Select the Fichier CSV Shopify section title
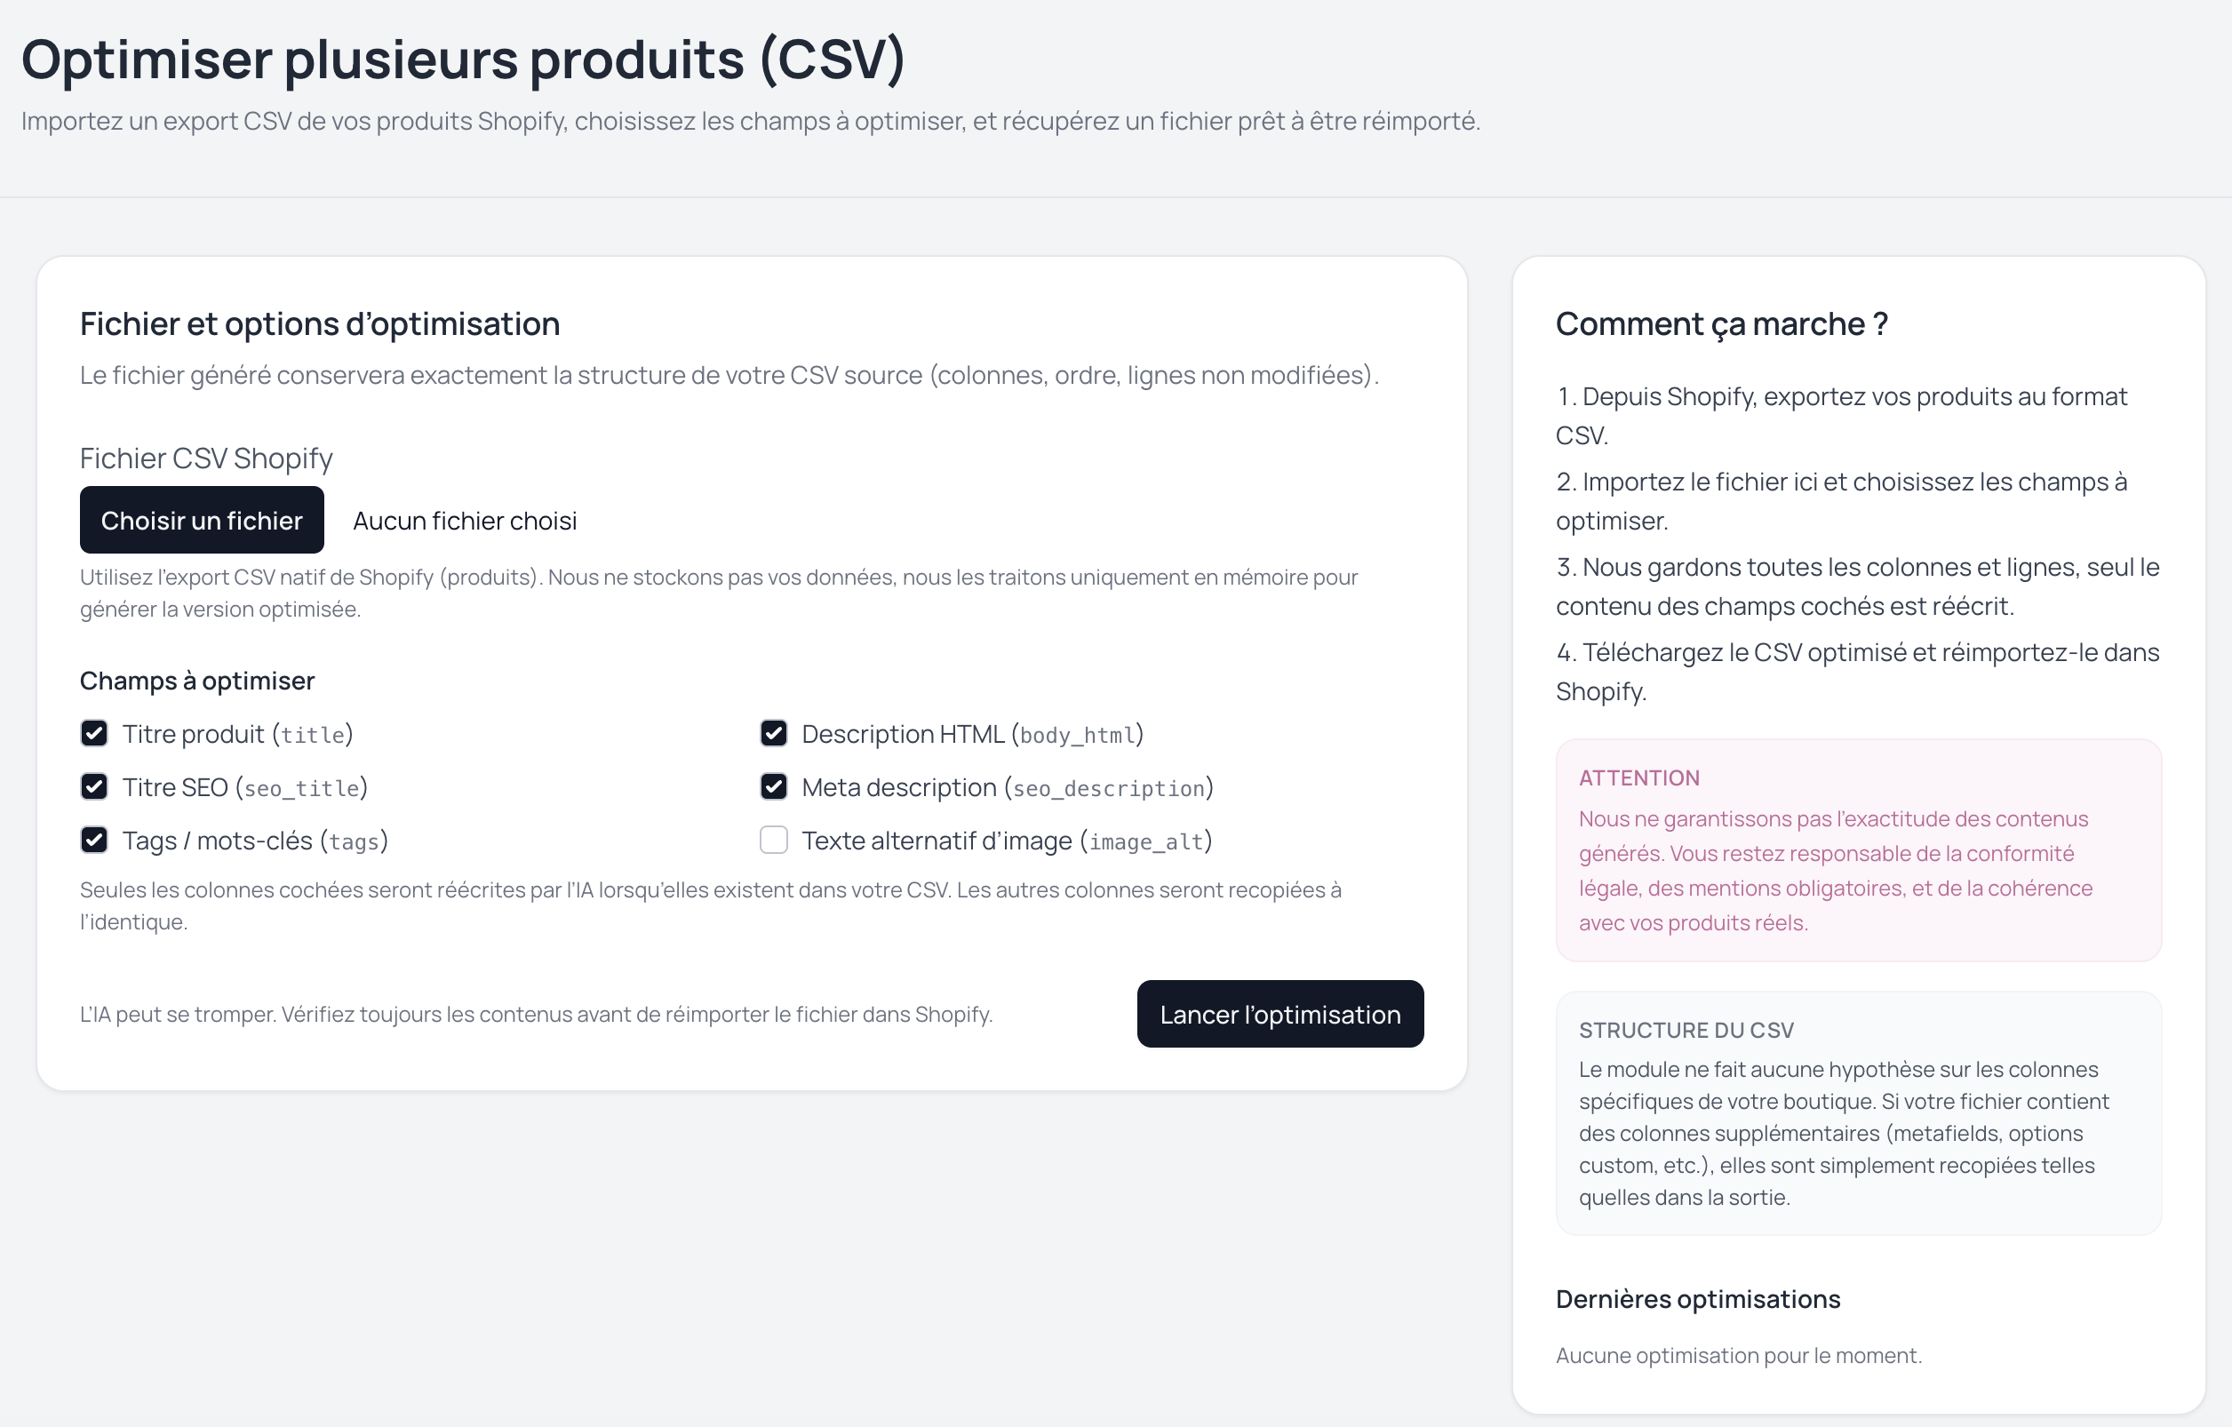 (206, 458)
